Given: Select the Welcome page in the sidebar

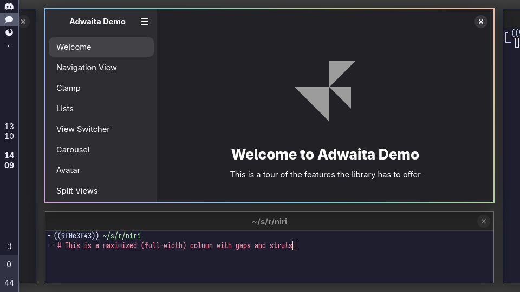Looking at the screenshot, I should (x=101, y=47).
